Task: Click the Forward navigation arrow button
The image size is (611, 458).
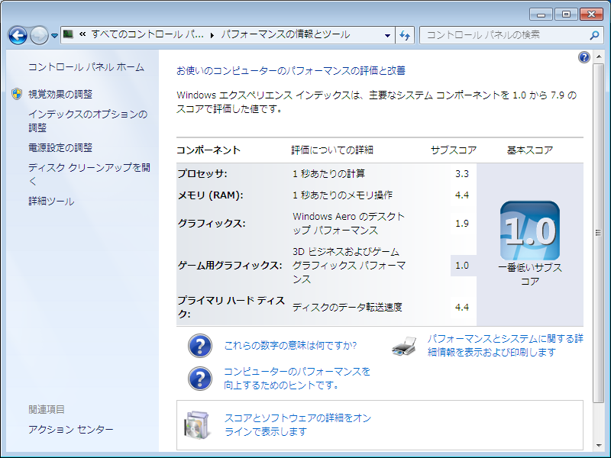Action: click(39, 35)
